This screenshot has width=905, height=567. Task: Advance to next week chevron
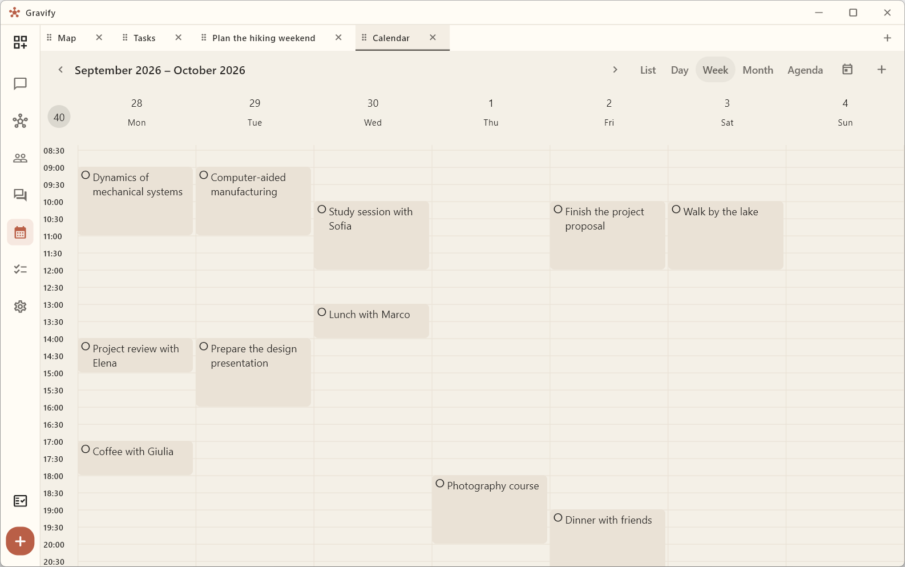(615, 70)
